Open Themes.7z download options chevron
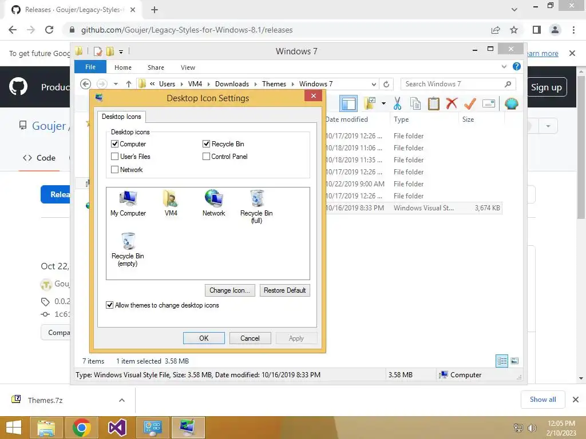Image resolution: width=586 pixels, height=439 pixels. tap(122, 400)
